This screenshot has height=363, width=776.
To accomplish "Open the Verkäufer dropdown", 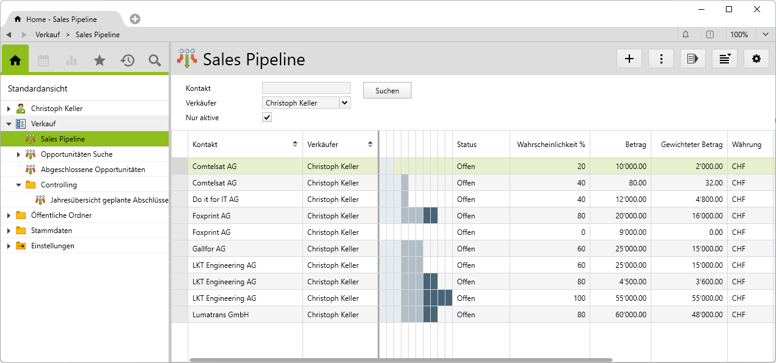I will (x=345, y=103).
